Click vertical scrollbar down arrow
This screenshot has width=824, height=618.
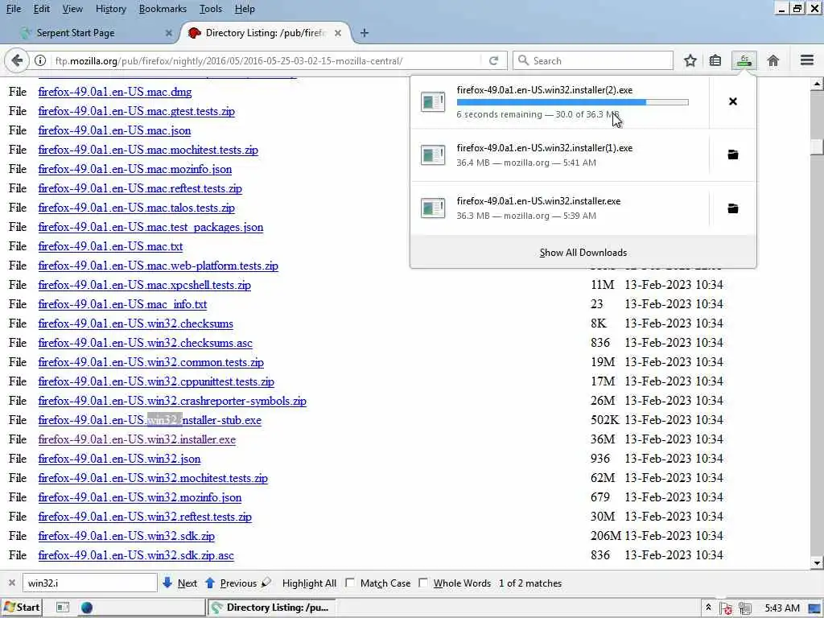(x=817, y=562)
